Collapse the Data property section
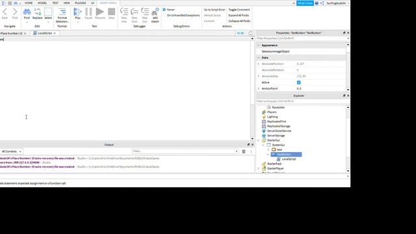 point(259,58)
